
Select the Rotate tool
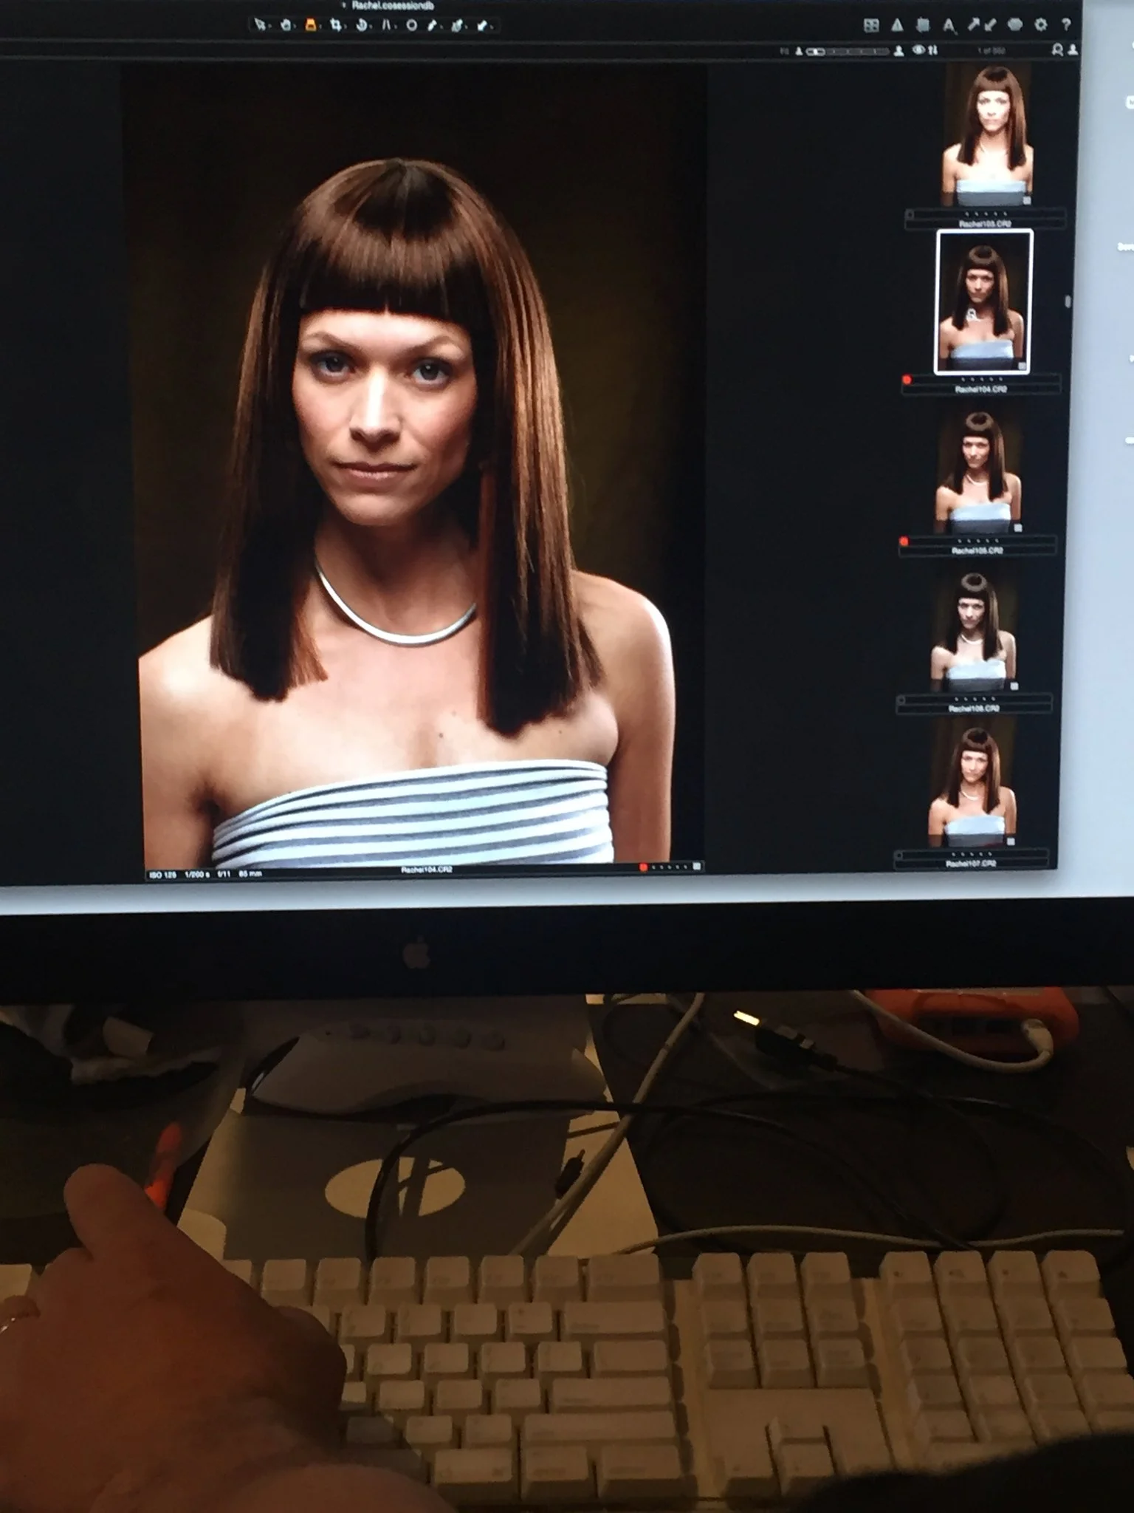pos(362,25)
